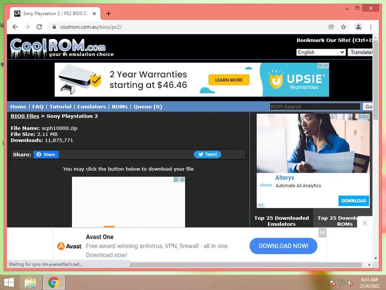Image resolution: width=386 pixels, height=290 pixels.
Task: Open the Queue (0) menu item
Action: pos(148,107)
